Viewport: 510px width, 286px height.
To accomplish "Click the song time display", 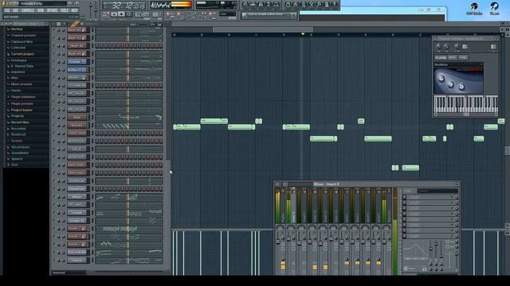I will click(124, 6).
